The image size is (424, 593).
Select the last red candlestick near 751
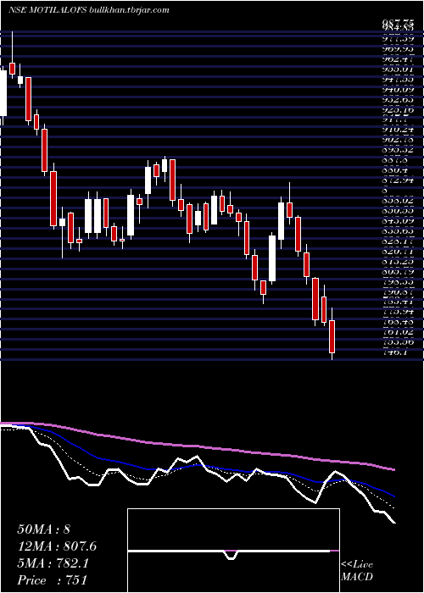tap(332, 336)
